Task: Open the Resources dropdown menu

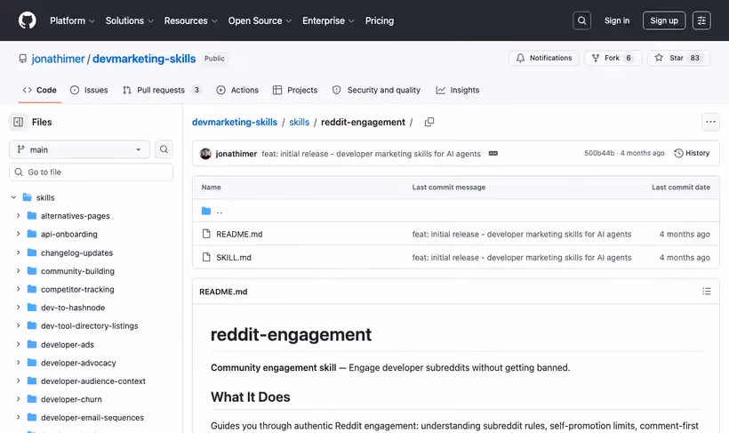Action: tap(190, 21)
